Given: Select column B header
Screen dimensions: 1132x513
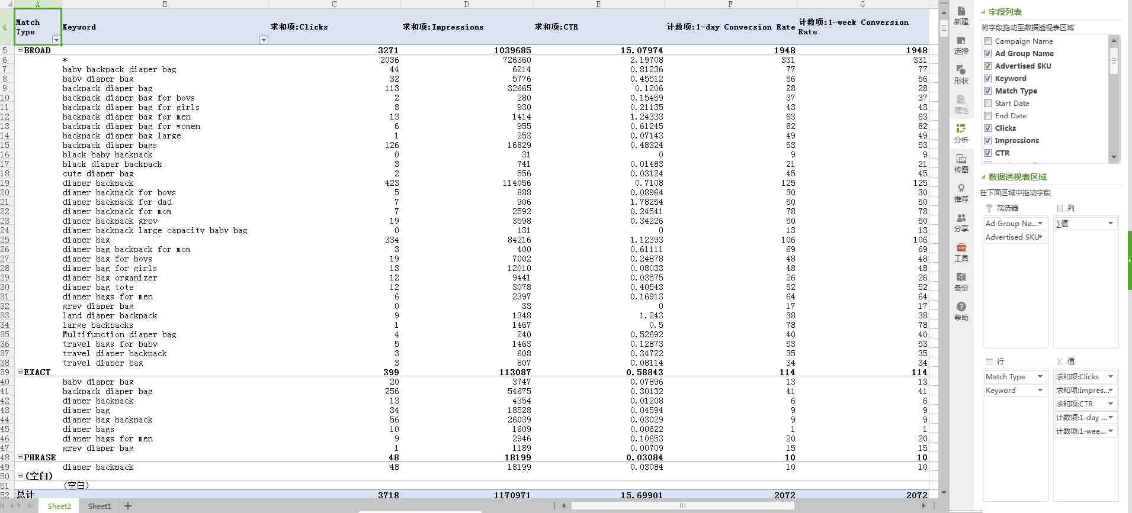Looking at the screenshot, I should 165,4.
